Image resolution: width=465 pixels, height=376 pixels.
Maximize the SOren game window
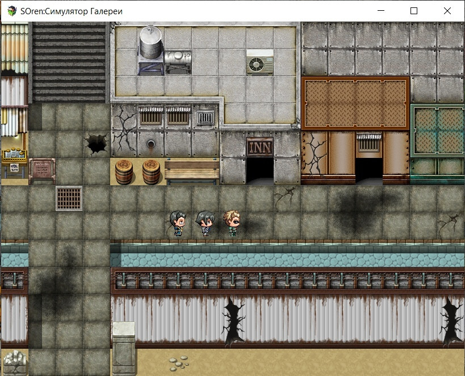[414, 11]
